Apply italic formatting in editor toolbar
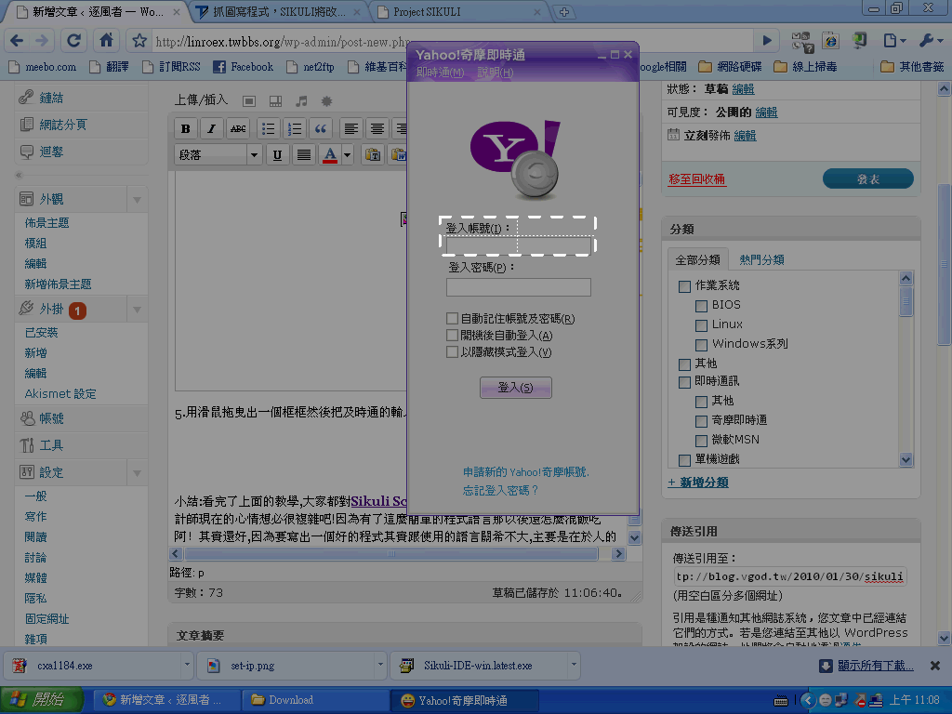This screenshot has width=952, height=714. point(211,128)
